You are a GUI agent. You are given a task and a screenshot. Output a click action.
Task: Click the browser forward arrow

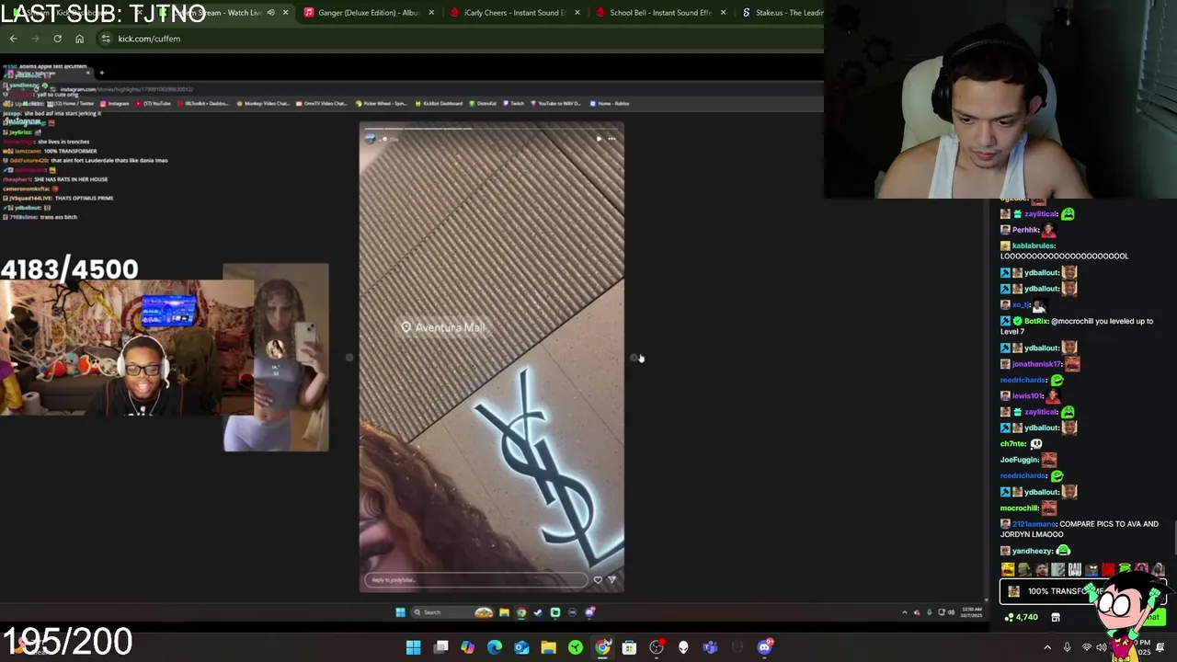coord(35,39)
